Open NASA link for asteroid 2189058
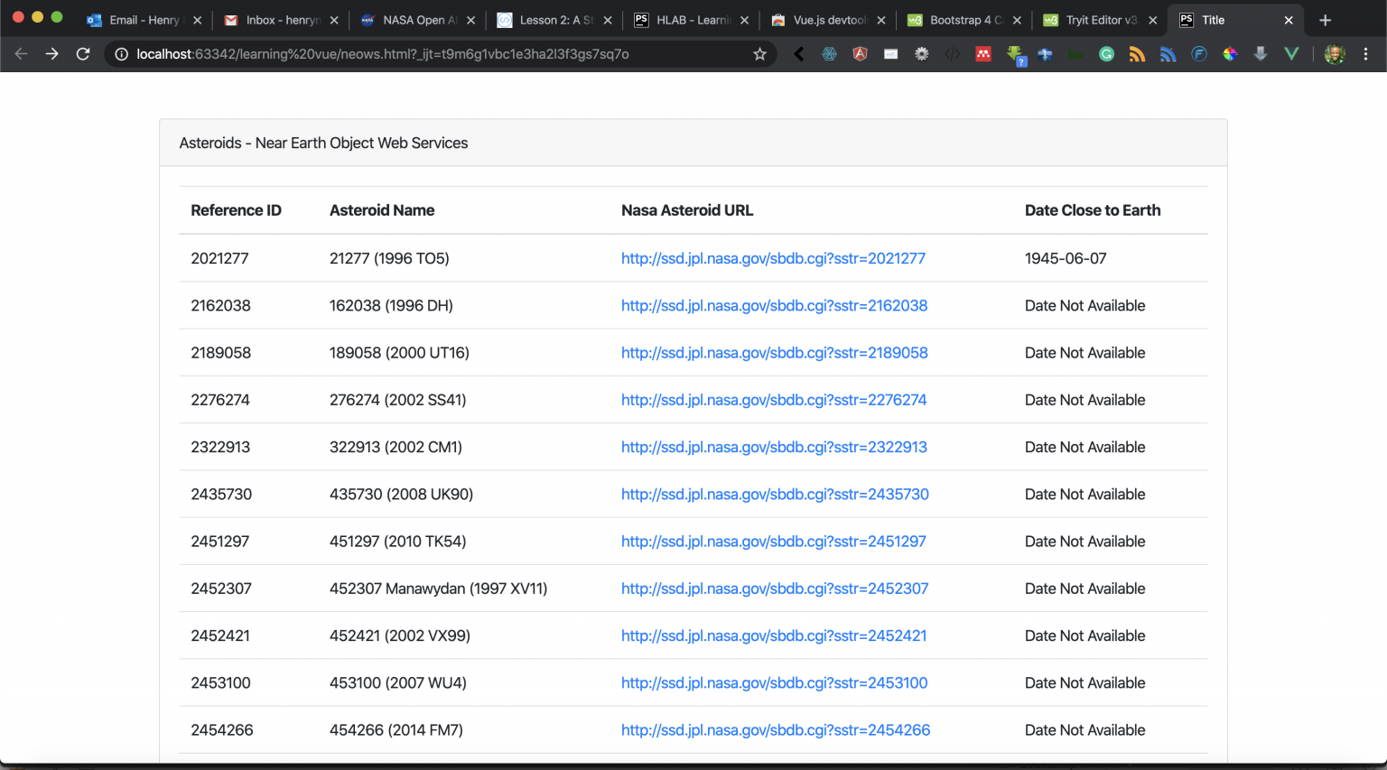Viewport: 1387px width, 770px height. click(x=774, y=353)
